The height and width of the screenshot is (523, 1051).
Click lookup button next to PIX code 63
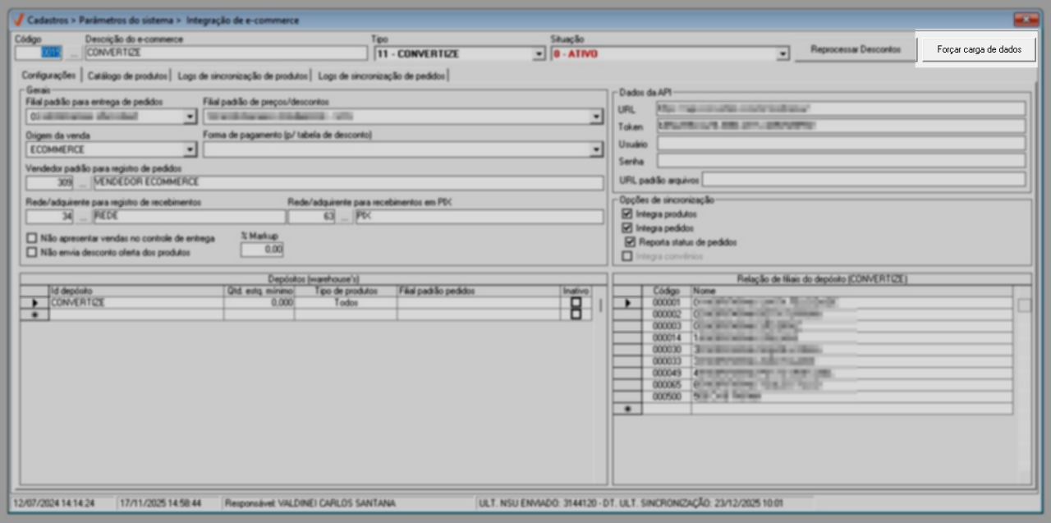[345, 217]
